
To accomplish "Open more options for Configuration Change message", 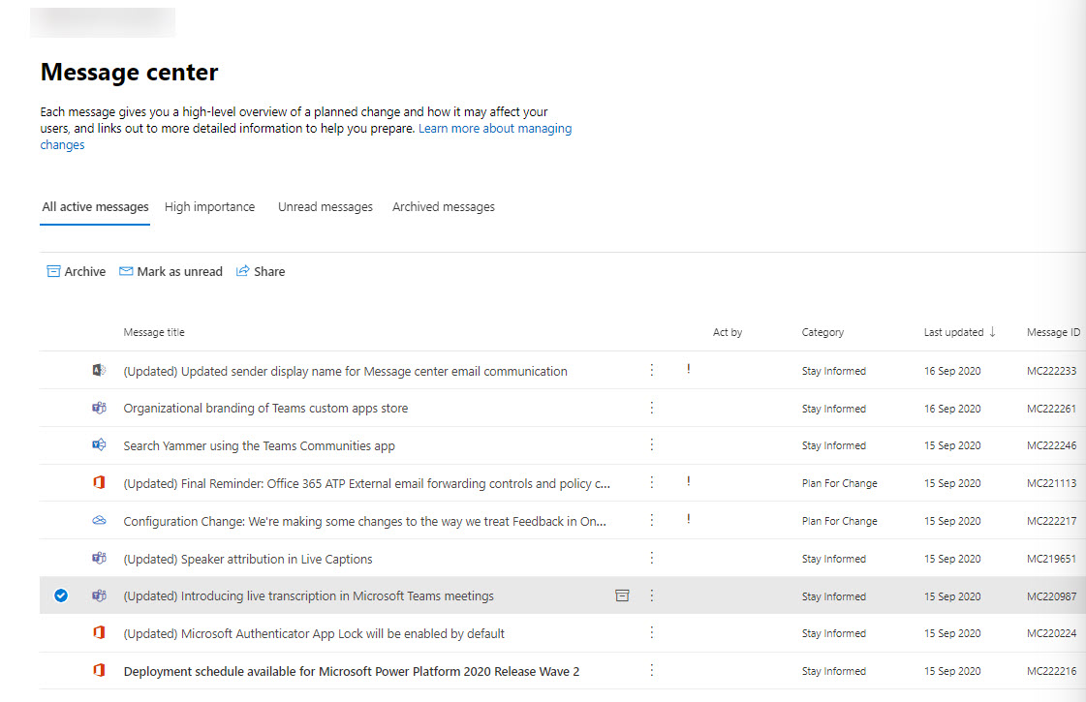I will coord(652,519).
